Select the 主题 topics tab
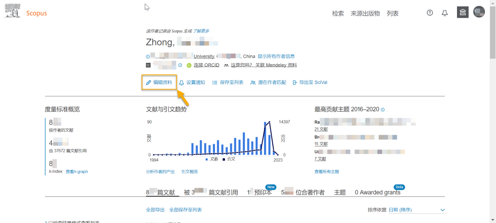Viewport: 496px width, 223px height. (340, 192)
